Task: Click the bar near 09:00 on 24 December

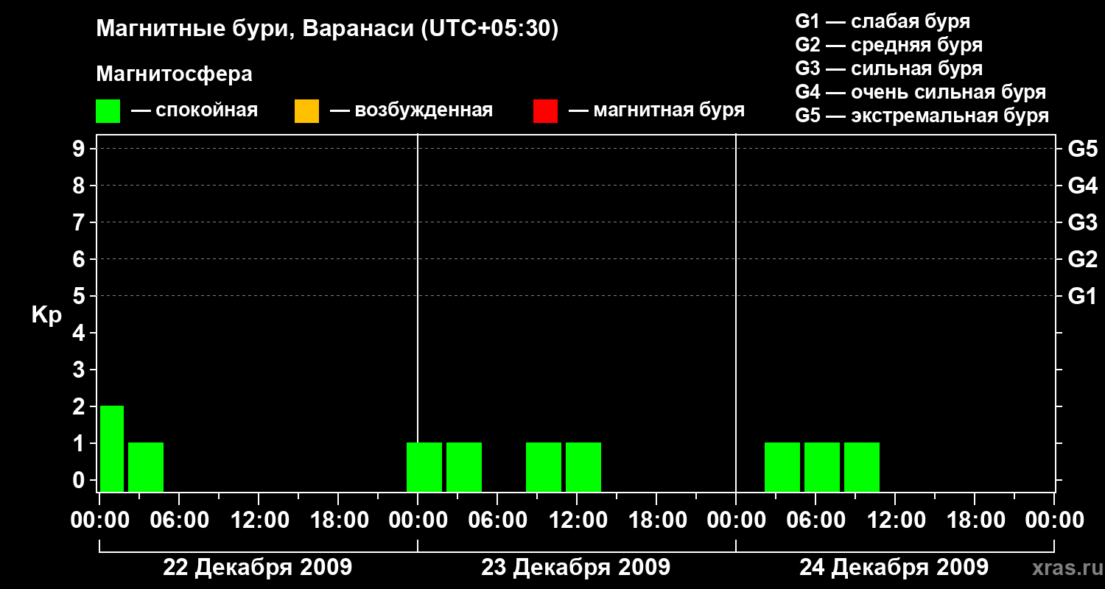Action: [x=862, y=467]
